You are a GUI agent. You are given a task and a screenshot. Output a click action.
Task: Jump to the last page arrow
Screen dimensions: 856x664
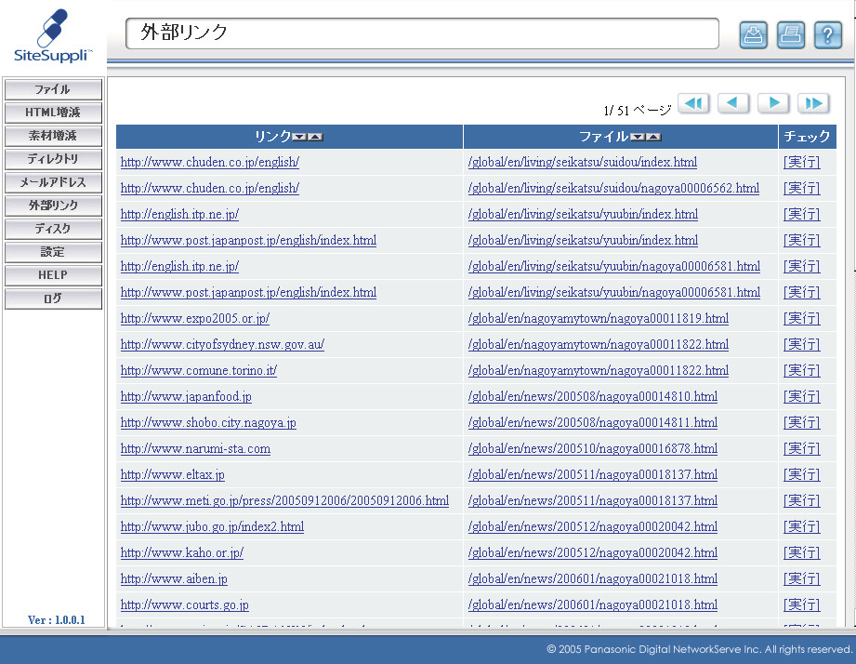(x=813, y=103)
